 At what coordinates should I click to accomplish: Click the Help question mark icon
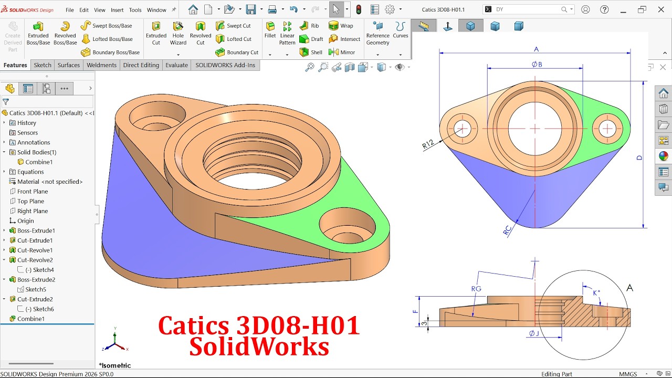(604, 9)
